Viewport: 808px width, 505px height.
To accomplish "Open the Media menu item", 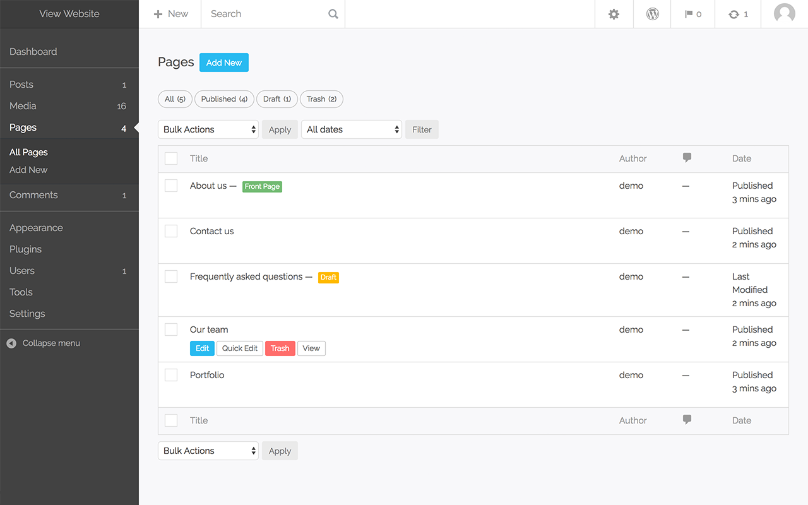I will 69,106.
